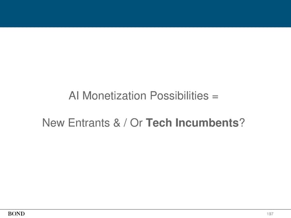Click the word "Monetization"

114,97
